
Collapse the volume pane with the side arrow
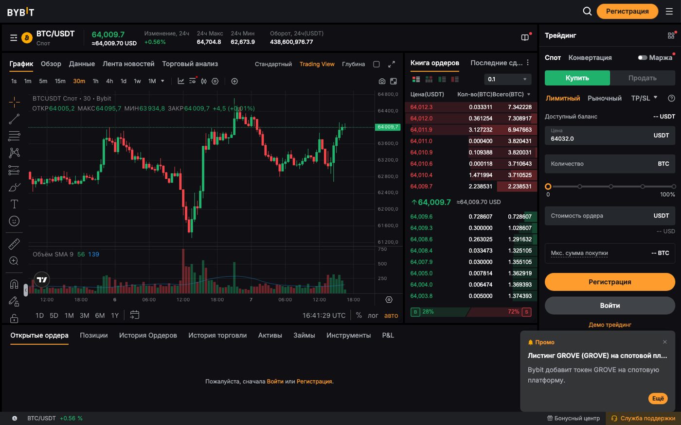(x=26, y=290)
